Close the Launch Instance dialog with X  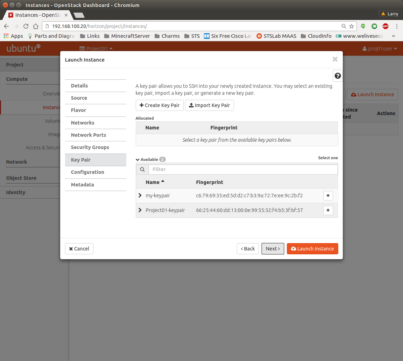tap(335, 59)
